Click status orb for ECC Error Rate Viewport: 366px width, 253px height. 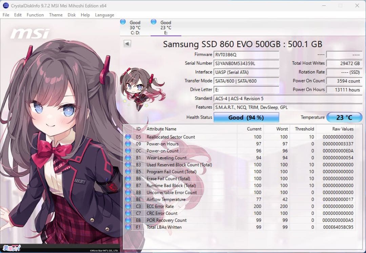128,206
